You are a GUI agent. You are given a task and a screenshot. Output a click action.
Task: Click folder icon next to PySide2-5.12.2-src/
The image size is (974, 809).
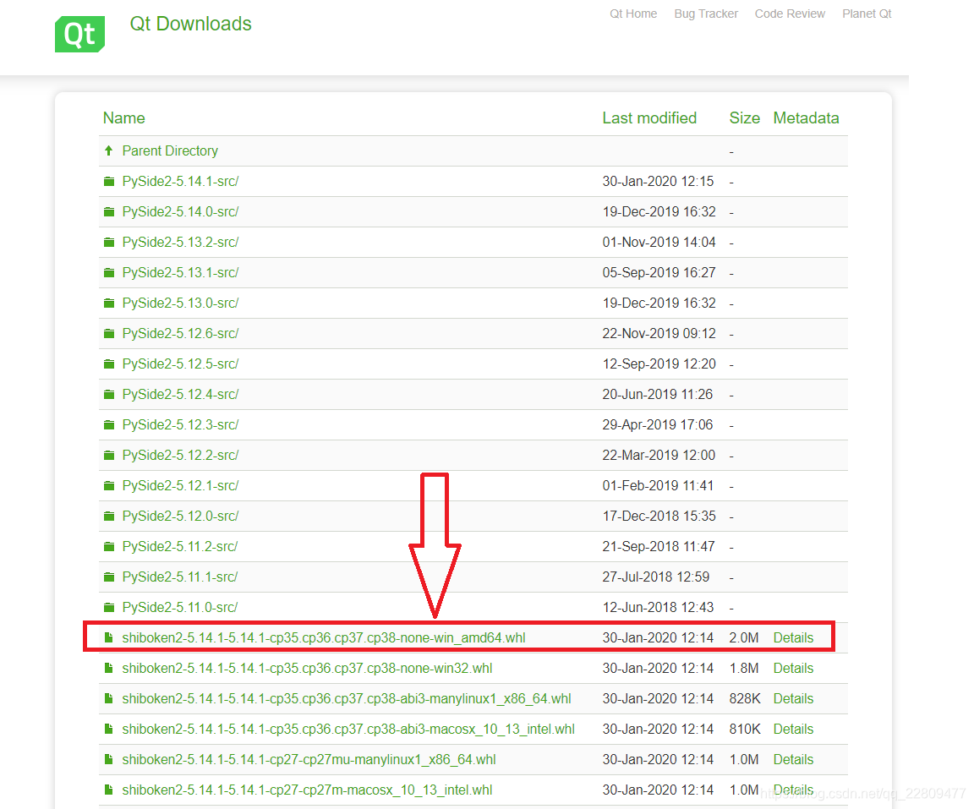(x=109, y=455)
